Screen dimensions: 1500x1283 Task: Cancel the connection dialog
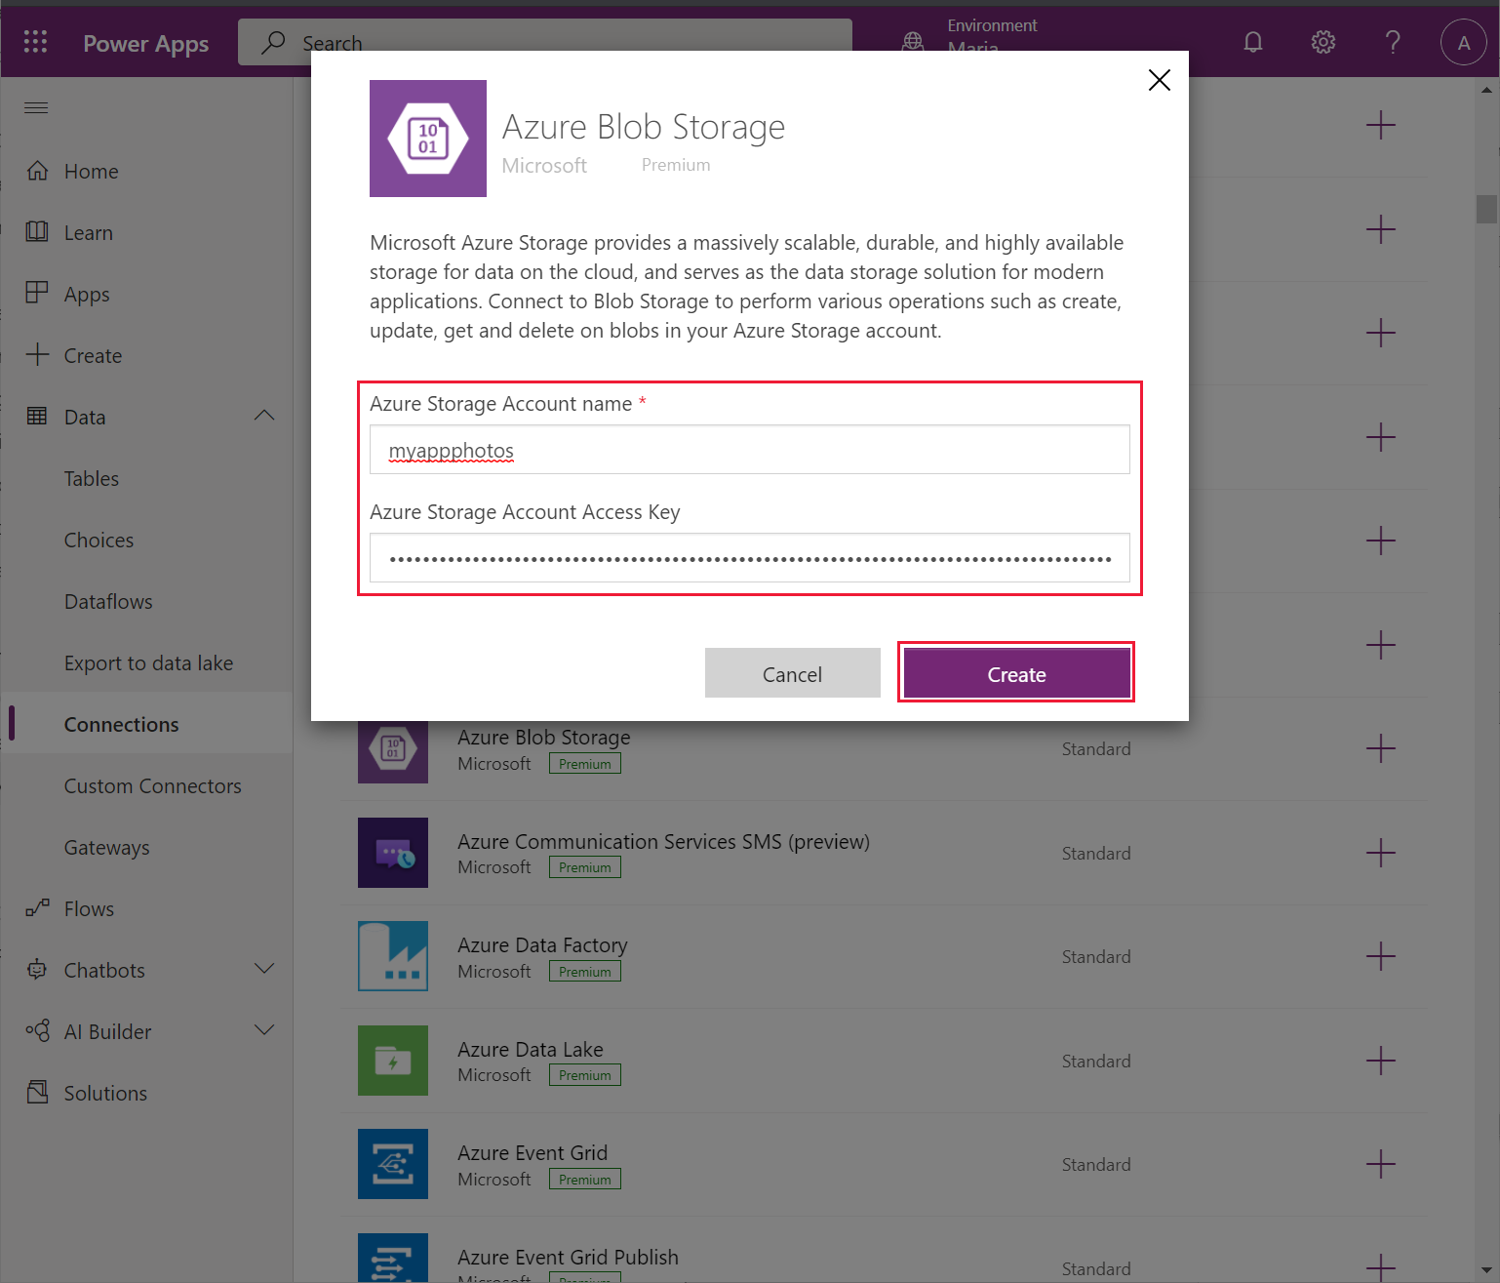click(x=793, y=673)
